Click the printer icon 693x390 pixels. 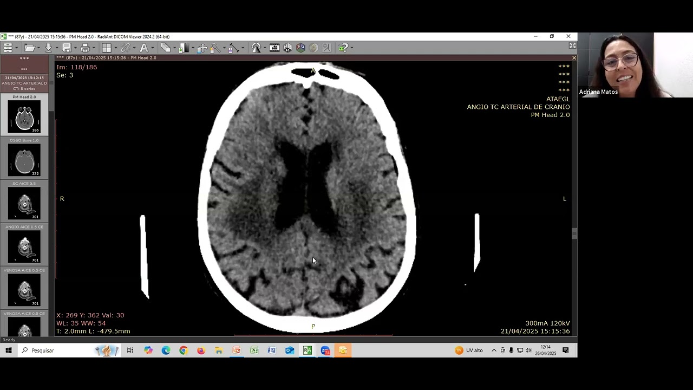[85, 48]
